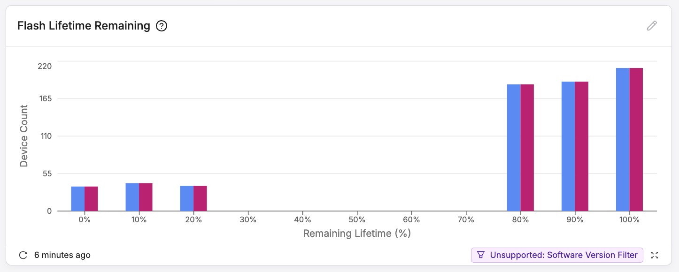
Task: Click the magenta bar at 10%
Action: click(x=146, y=197)
